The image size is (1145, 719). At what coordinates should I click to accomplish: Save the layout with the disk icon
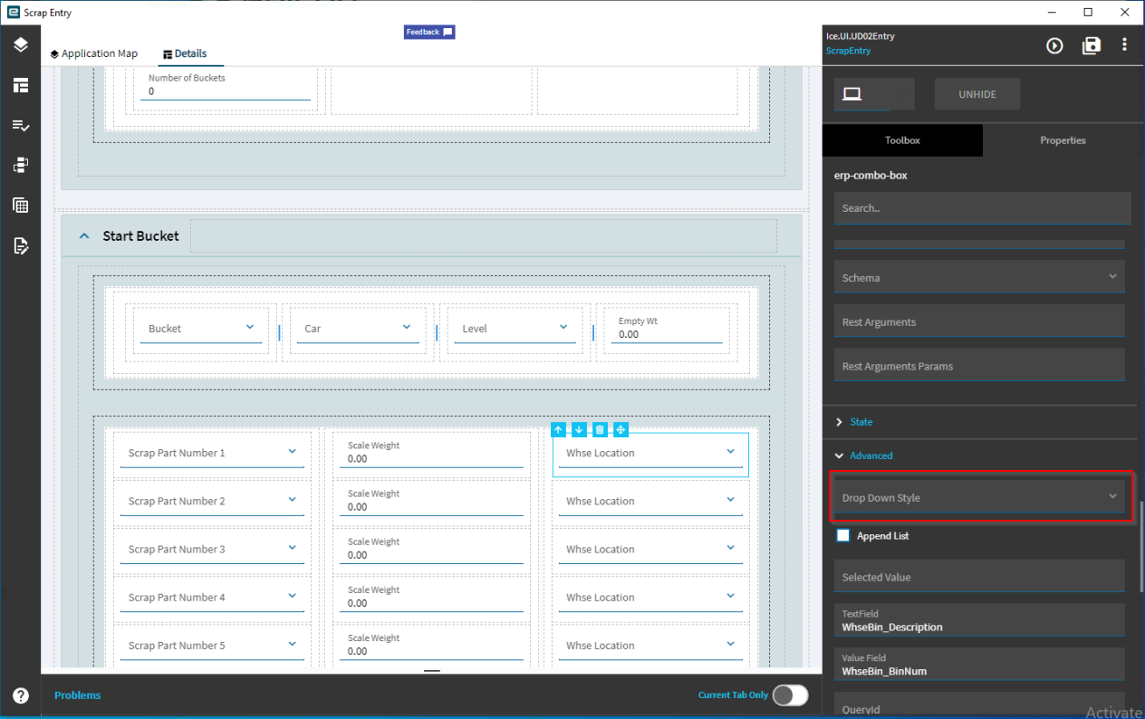coord(1092,45)
